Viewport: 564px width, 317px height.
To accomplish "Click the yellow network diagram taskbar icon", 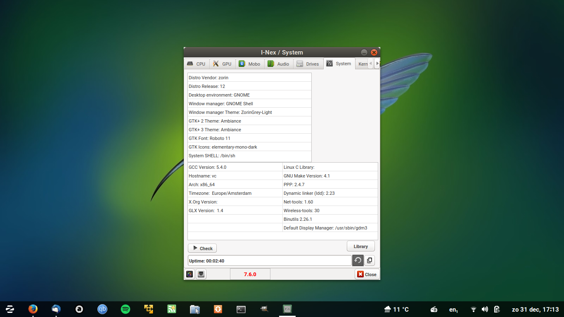I will coord(149,309).
